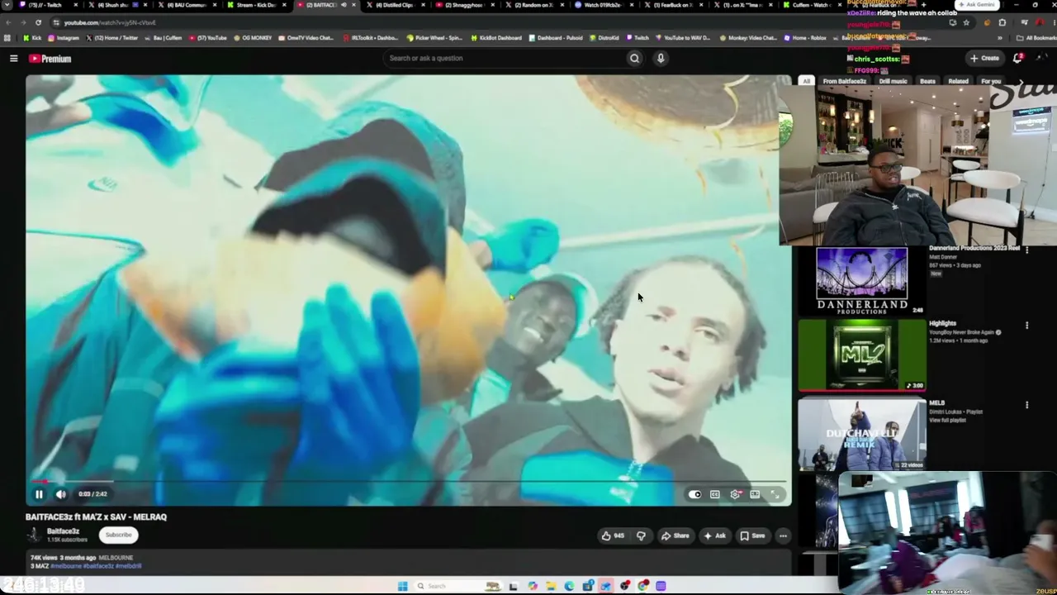Image resolution: width=1057 pixels, height=595 pixels.
Task: Switch to the Watch 019fcb2e browser tab
Action: pyautogui.click(x=604, y=5)
